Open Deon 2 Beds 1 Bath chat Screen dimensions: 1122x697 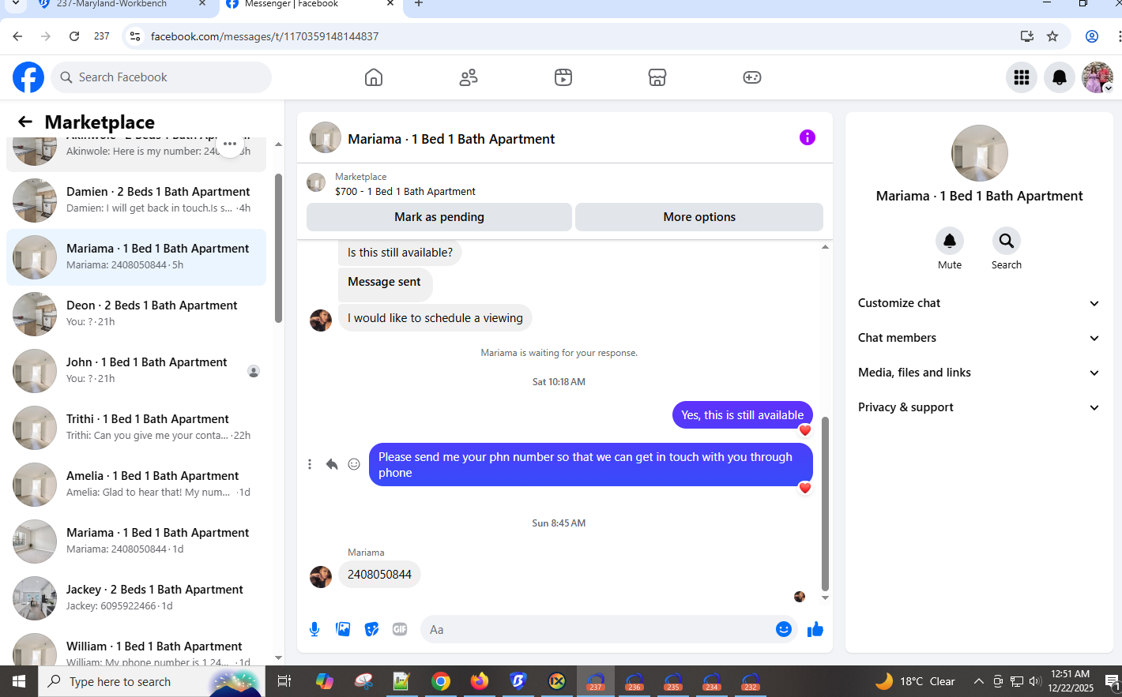[136, 314]
